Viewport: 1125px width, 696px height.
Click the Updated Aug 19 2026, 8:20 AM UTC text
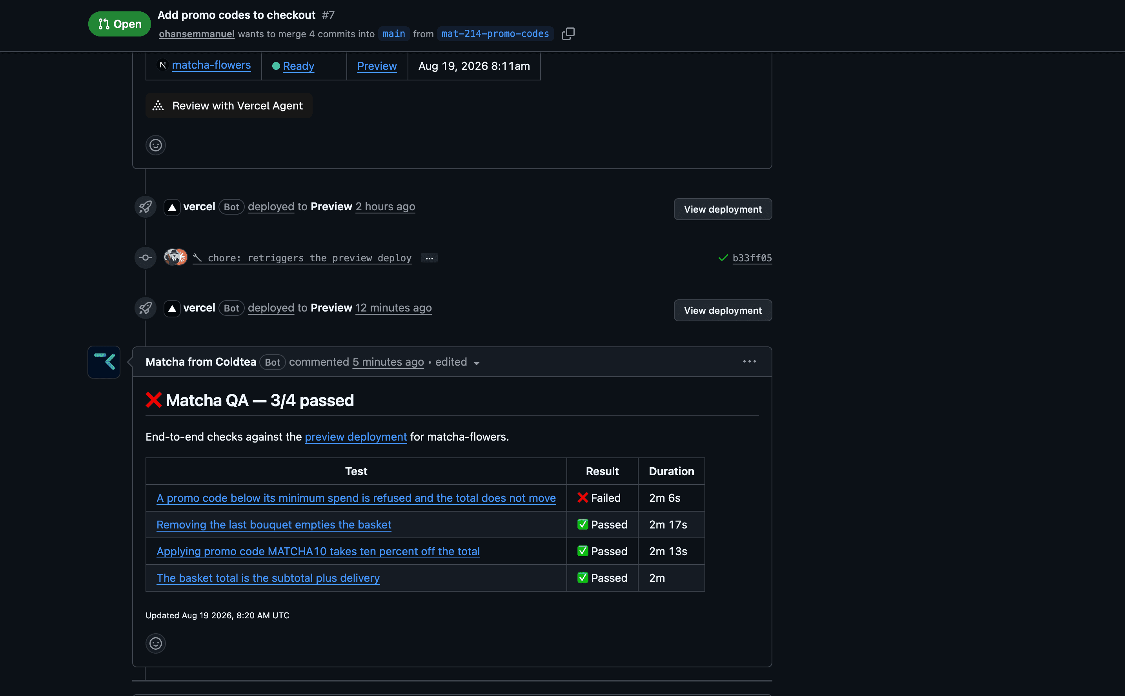(x=217, y=616)
